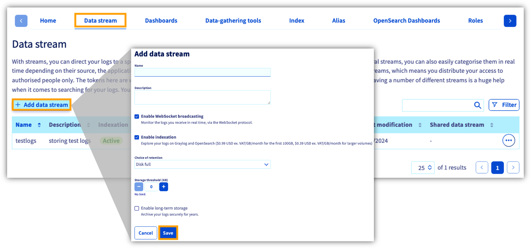Decrease storage threshold with minus button
532x248 pixels.
(139, 187)
